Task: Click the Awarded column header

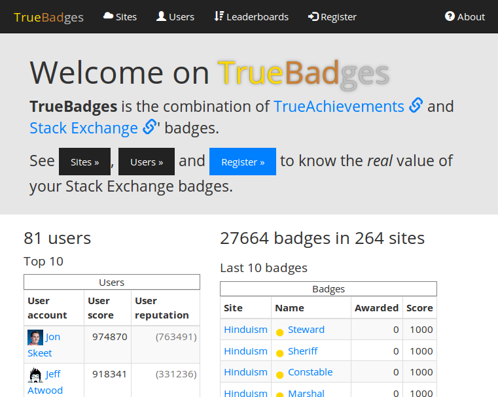Action: click(377, 308)
